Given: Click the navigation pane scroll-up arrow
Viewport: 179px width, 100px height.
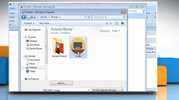Looking at the screenshot, I should (46, 28).
